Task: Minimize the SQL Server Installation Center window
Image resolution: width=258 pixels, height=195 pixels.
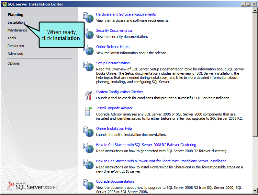Action: tap(243, 4)
